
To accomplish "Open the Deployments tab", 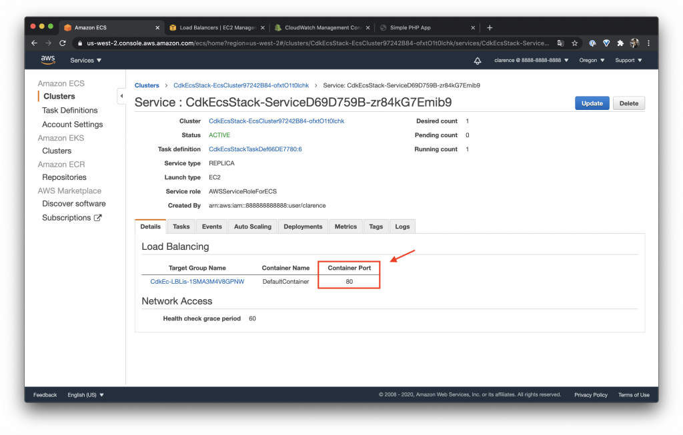I will (x=303, y=226).
